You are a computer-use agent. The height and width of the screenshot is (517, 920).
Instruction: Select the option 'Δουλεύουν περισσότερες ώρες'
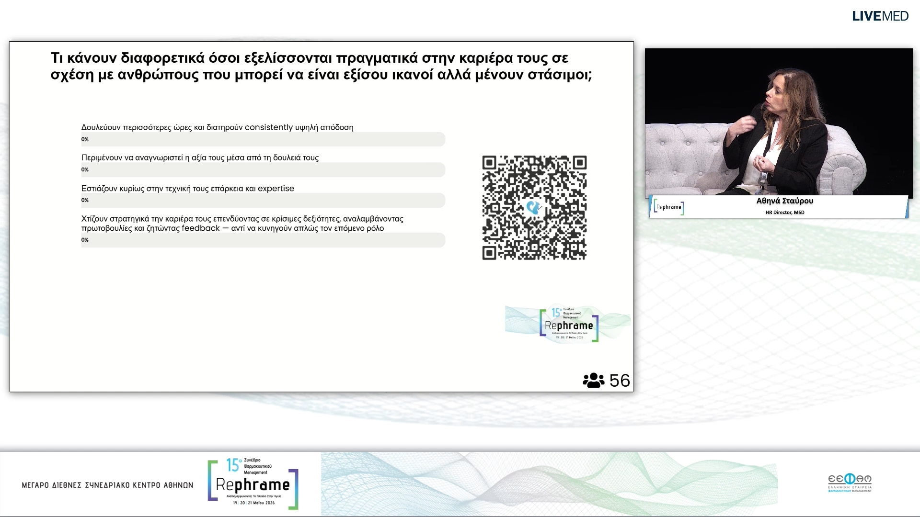pos(217,127)
